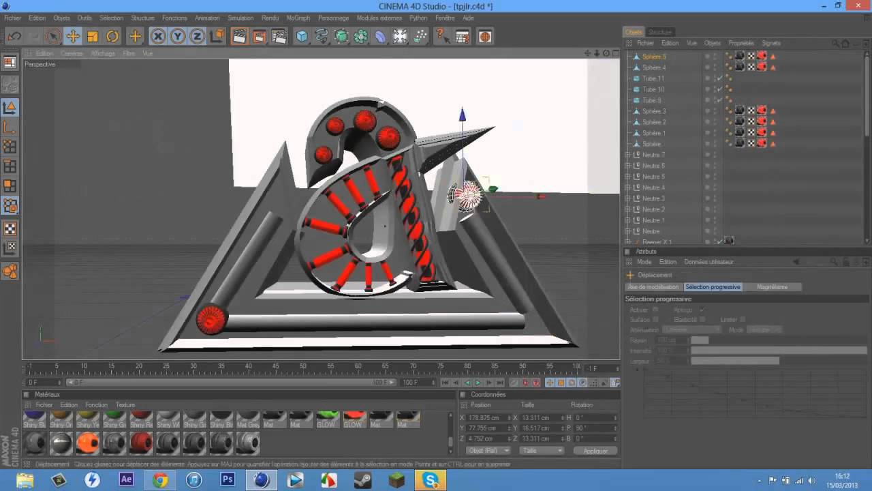872x491 pixels.
Task: Toggle the enable checkmark on Tube 11
Action: pos(719,78)
